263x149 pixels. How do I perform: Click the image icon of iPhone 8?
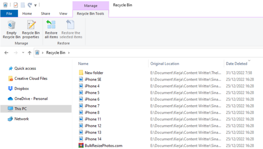[x=81, y=112]
